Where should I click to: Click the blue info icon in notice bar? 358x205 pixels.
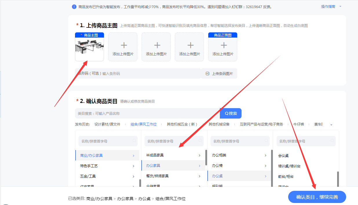[74, 7]
